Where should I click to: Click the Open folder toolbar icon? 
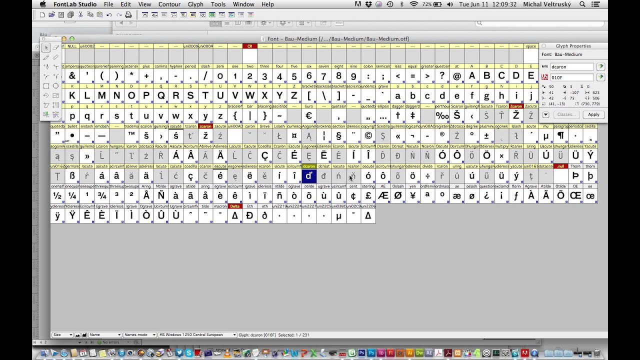[52, 15]
